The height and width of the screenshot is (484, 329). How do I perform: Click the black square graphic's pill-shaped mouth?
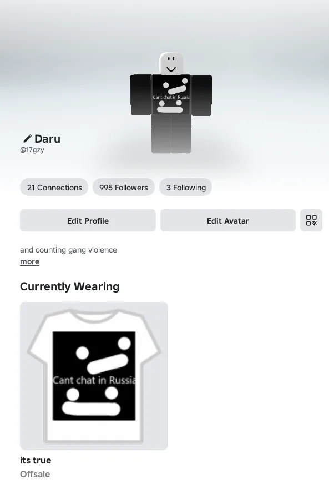pyautogui.click(x=91, y=409)
